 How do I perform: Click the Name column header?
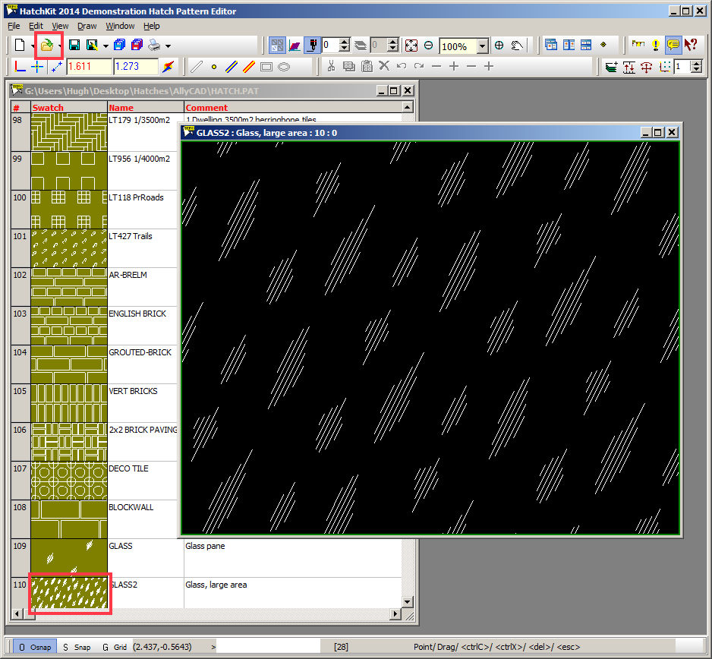[121, 108]
